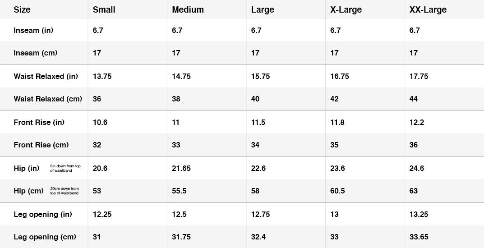Select the X-Large size header

pos(346,9)
